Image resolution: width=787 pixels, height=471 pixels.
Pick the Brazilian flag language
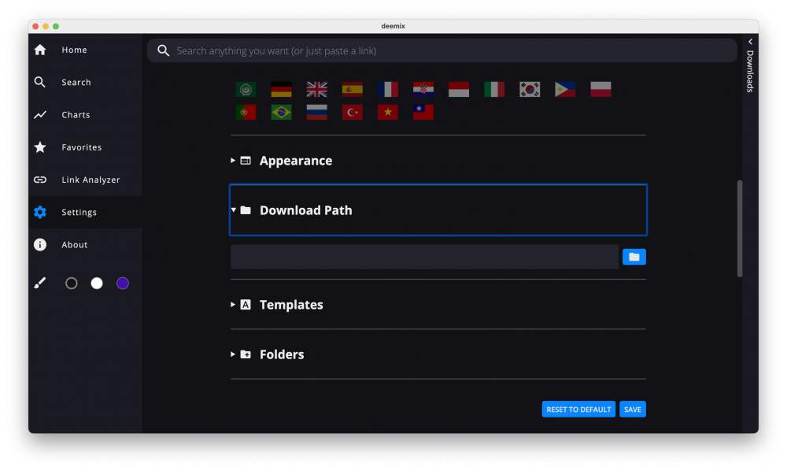[x=281, y=113]
